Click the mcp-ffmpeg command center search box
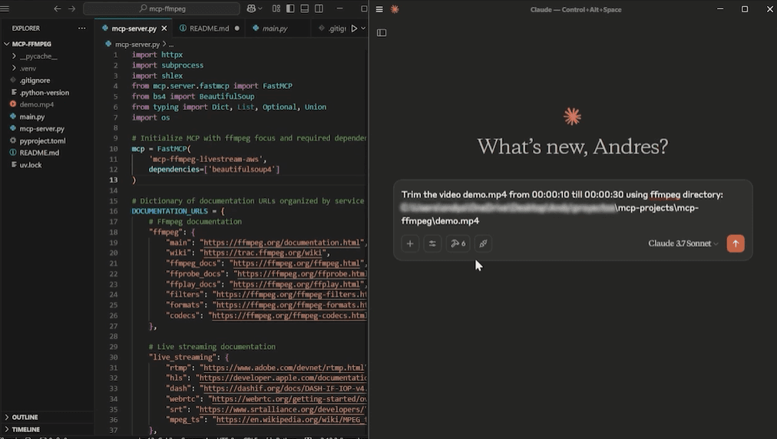Image resolution: width=777 pixels, height=439 pixels. pyautogui.click(x=161, y=8)
